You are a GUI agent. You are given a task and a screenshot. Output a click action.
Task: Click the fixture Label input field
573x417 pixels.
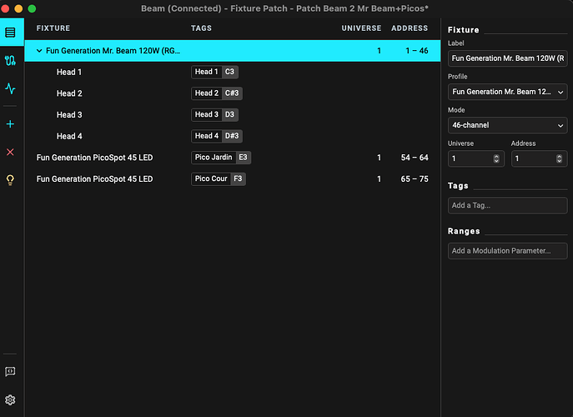[507, 58]
